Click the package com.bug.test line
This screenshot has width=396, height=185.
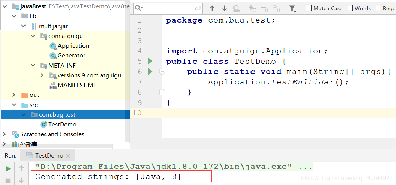pyautogui.click(x=220, y=20)
